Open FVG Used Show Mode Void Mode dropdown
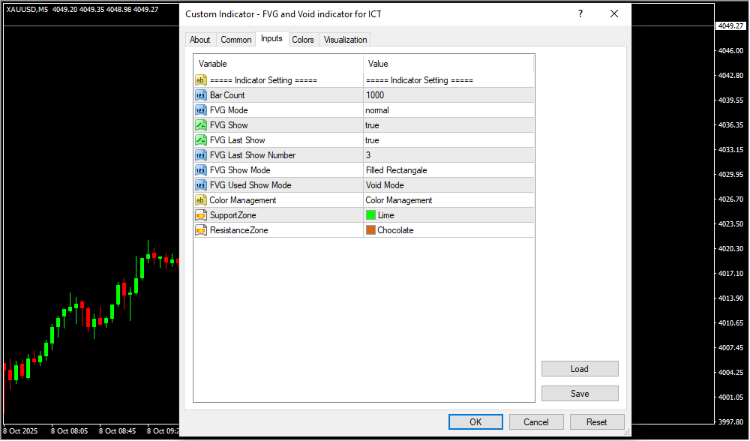 (448, 185)
